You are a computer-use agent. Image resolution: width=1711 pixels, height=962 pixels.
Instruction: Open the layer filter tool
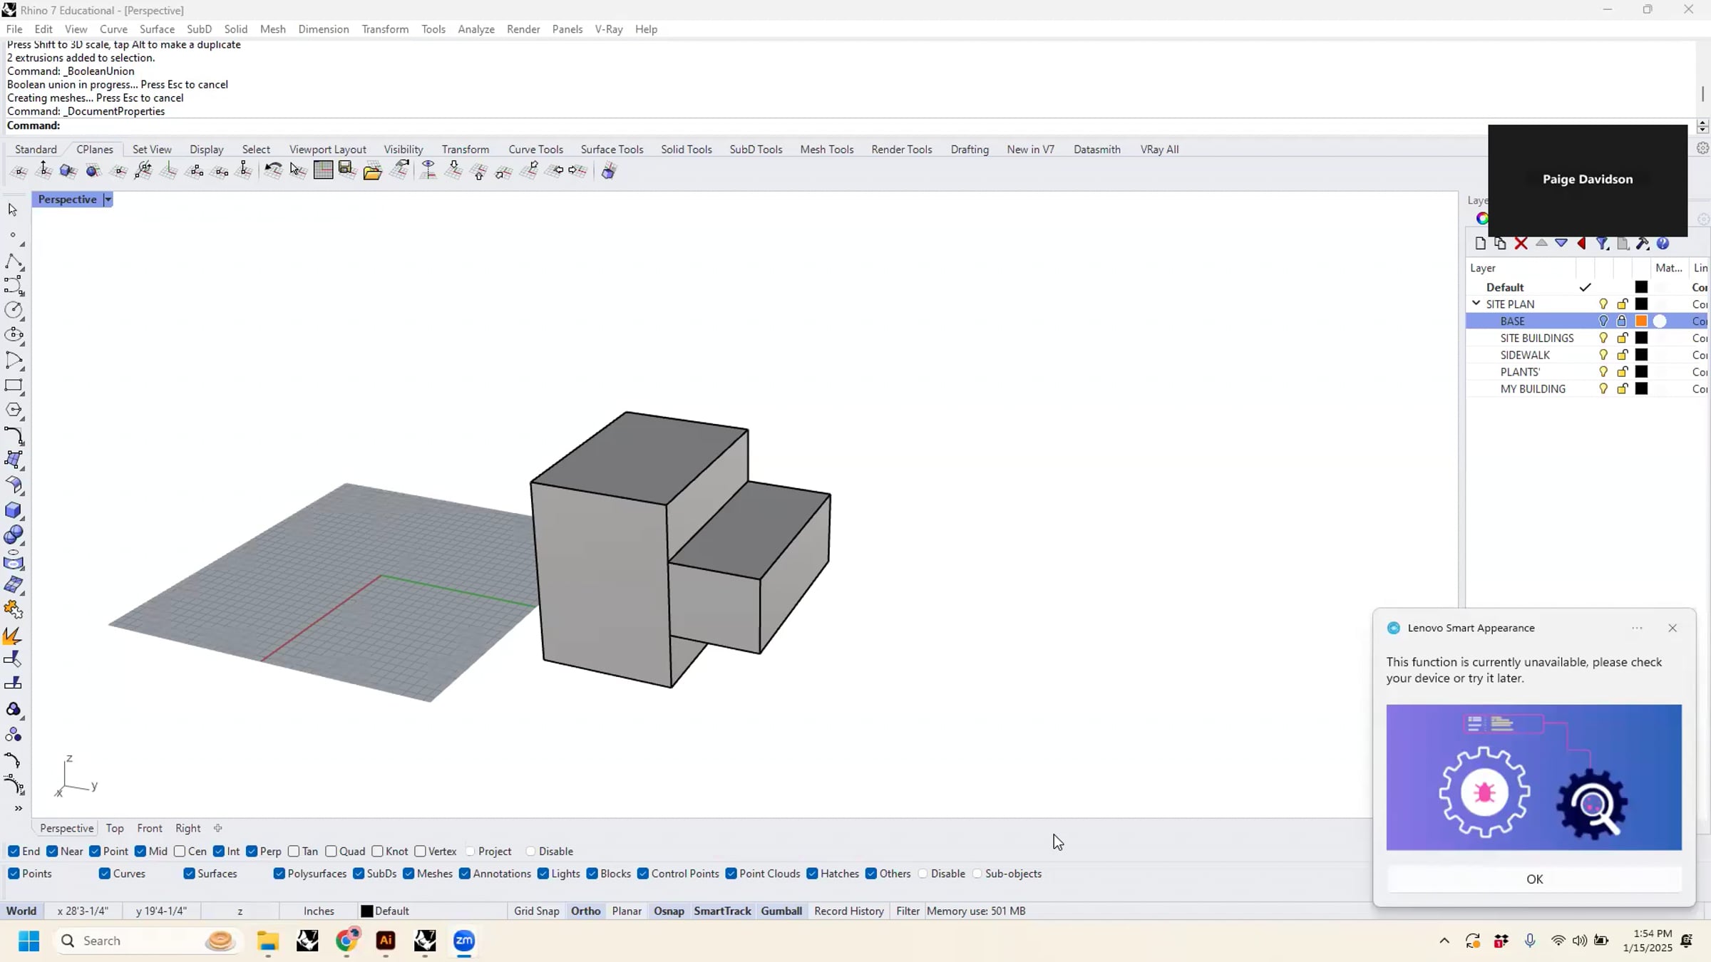point(1602,244)
